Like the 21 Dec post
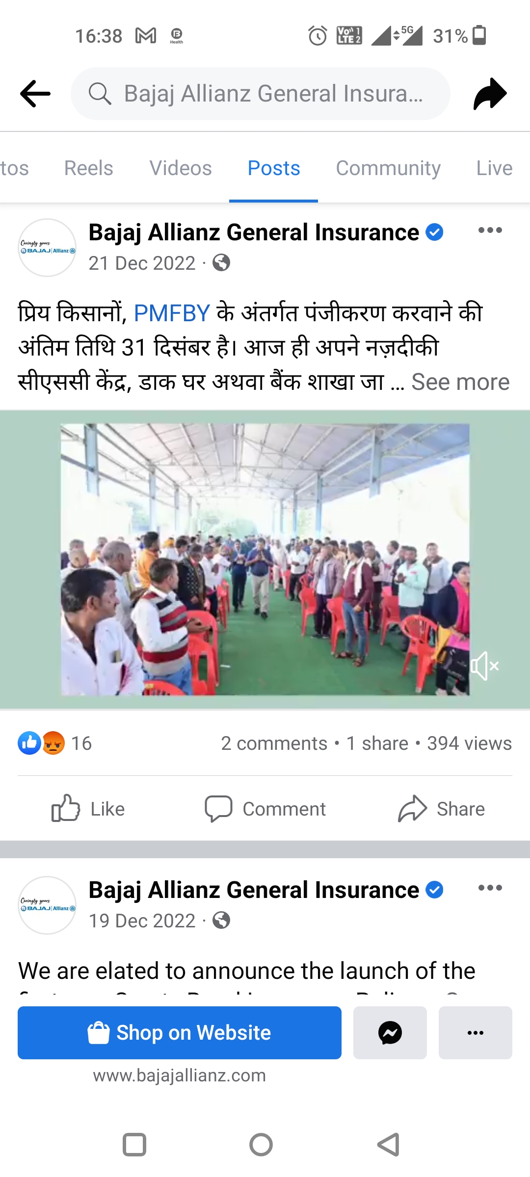 88,809
